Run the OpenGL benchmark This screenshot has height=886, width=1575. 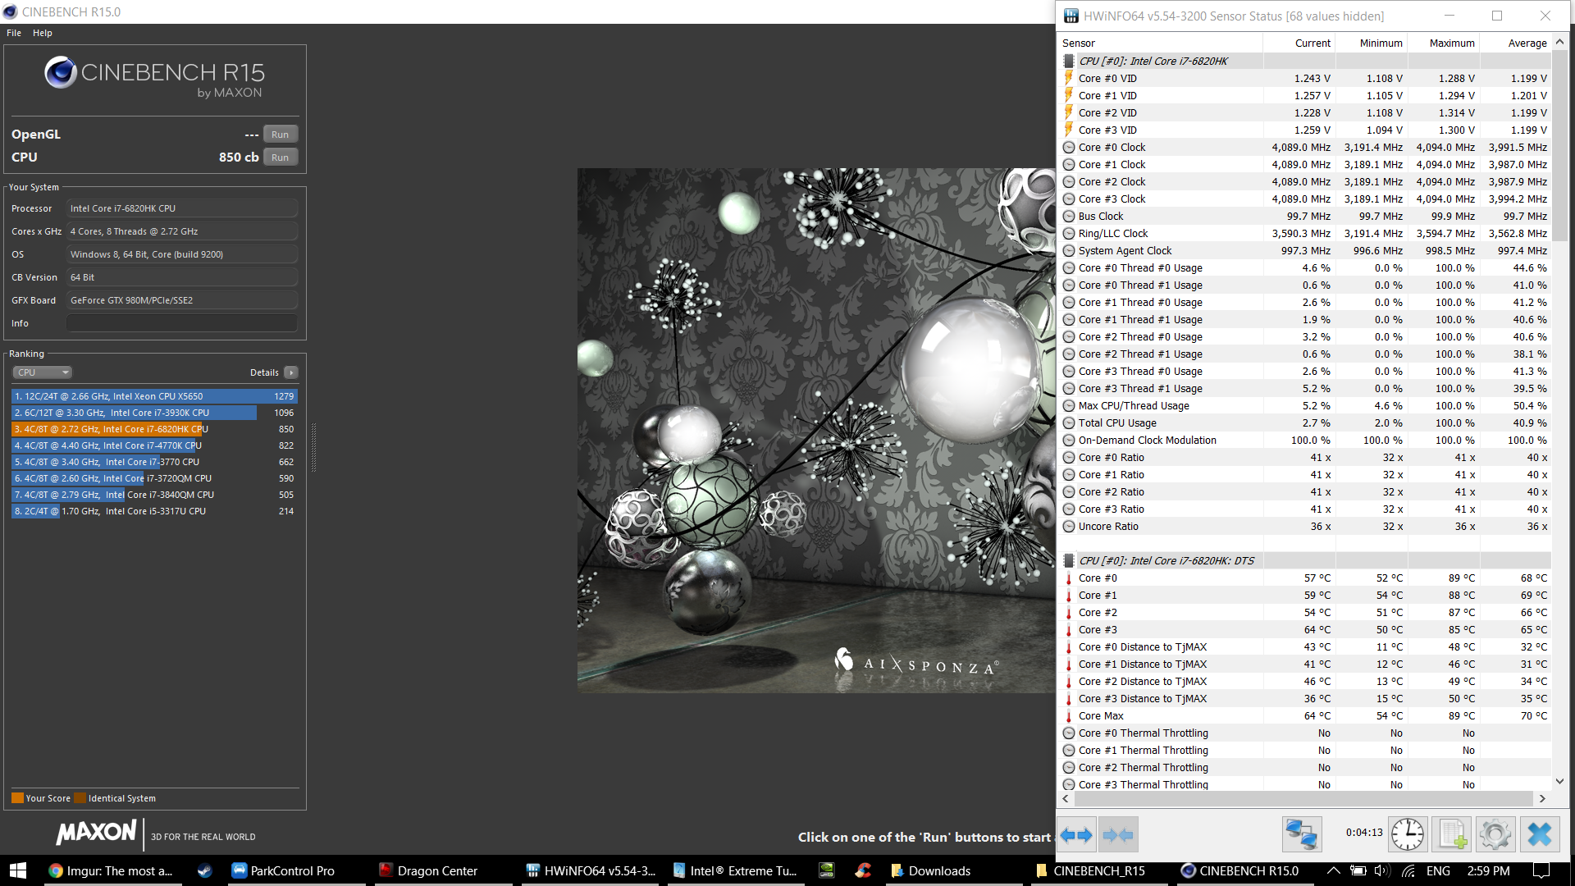[x=280, y=135]
